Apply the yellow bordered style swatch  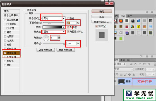pyautogui.click(x=139, y=27)
